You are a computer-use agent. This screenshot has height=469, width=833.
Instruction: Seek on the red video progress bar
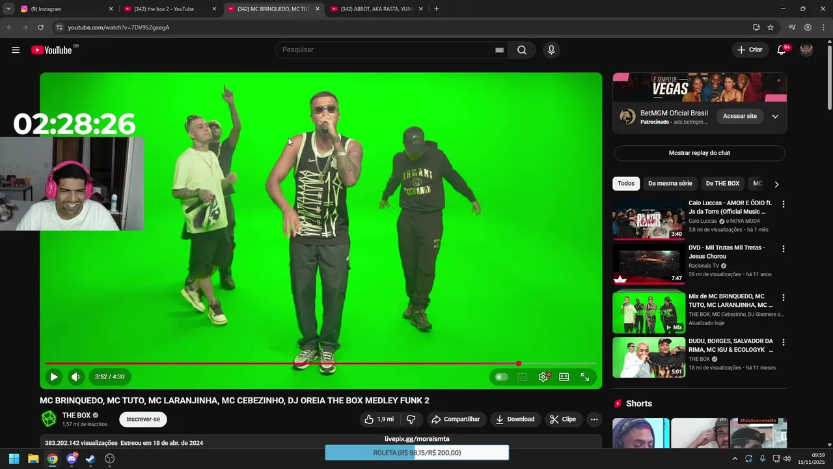pyautogui.click(x=321, y=363)
